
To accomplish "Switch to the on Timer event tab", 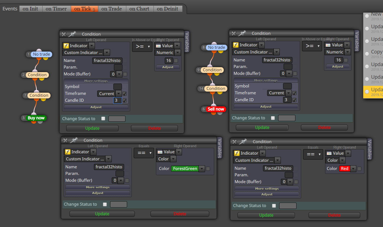I will [56, 9].
